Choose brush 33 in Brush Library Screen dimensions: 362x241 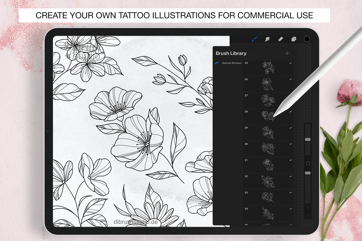[x=268, y=197]
